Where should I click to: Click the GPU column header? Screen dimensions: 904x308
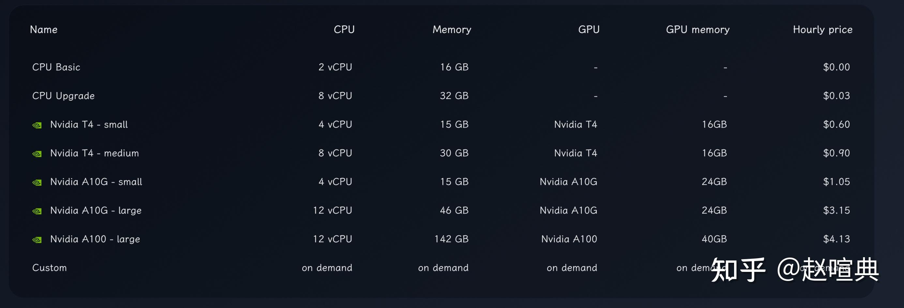[589, 29]
